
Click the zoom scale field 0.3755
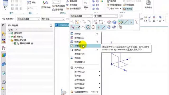32,8
